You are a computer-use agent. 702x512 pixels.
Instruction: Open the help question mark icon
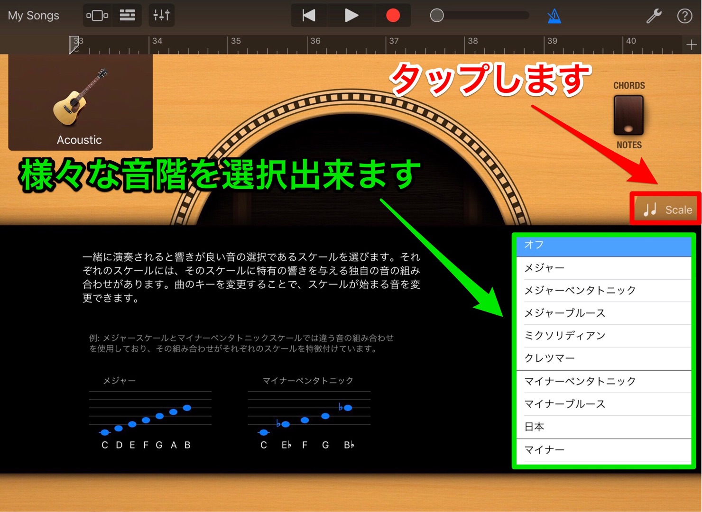coord(684,16)
